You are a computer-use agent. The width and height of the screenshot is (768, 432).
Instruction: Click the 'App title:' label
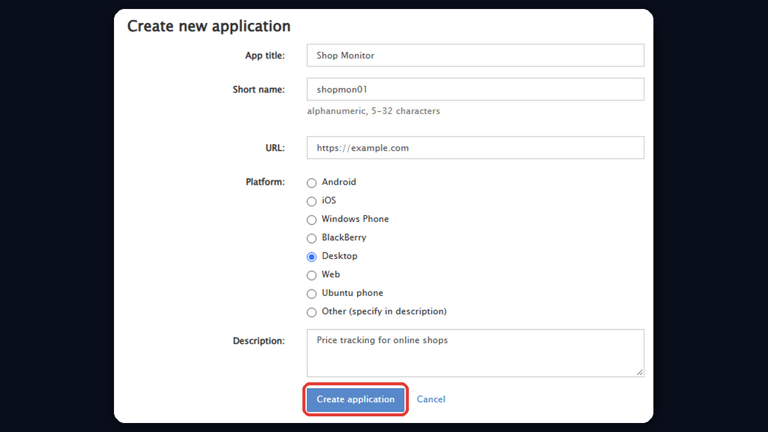point(265,56)
